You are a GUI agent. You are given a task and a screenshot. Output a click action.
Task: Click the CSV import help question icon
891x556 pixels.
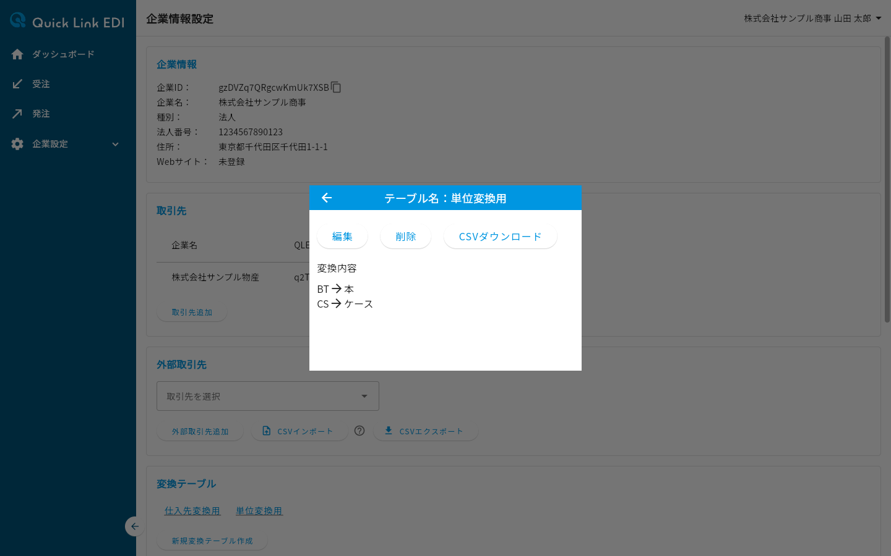pos(359,431)
